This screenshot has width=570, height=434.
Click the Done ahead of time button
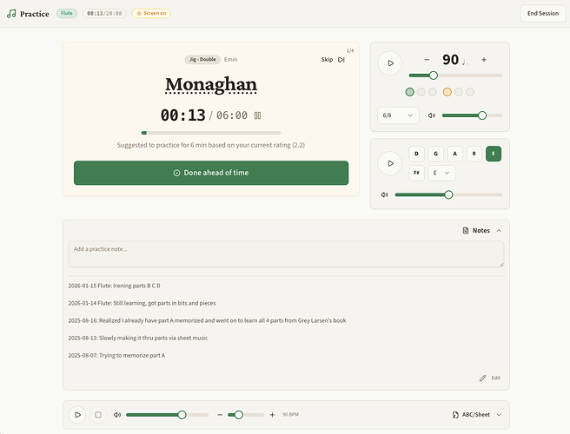pos(211,173)
